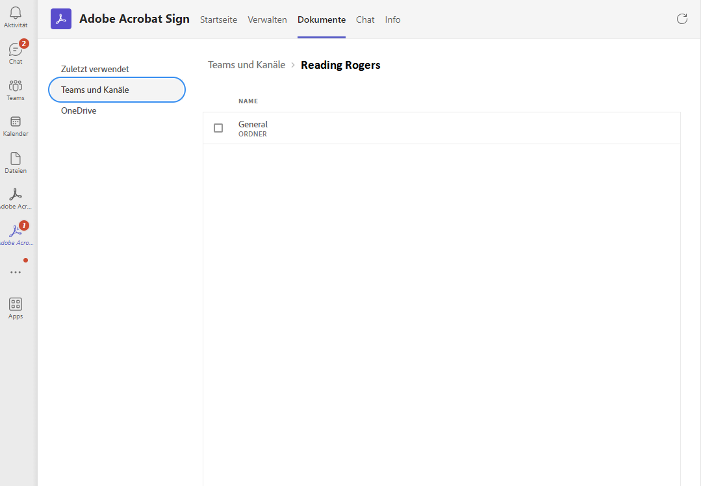Open the Kalender app
Screen dimensions: 701x486
coord(15,125)
